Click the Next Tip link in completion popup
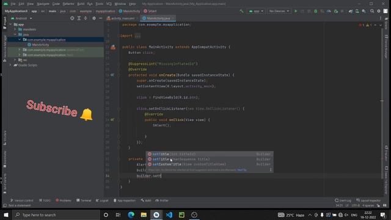Image resolution: width=391 pixels, height=220 pixels. 242,170
